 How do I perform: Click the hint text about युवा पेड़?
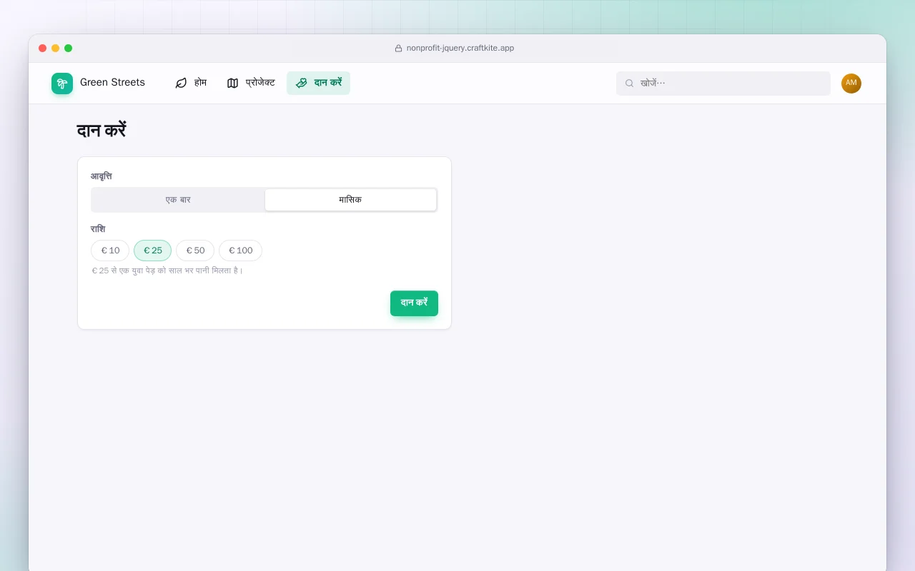(x=167, y=271)
